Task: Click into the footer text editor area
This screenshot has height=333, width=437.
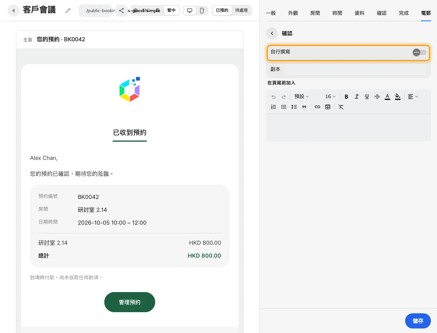Action: (x=348, y=128)
